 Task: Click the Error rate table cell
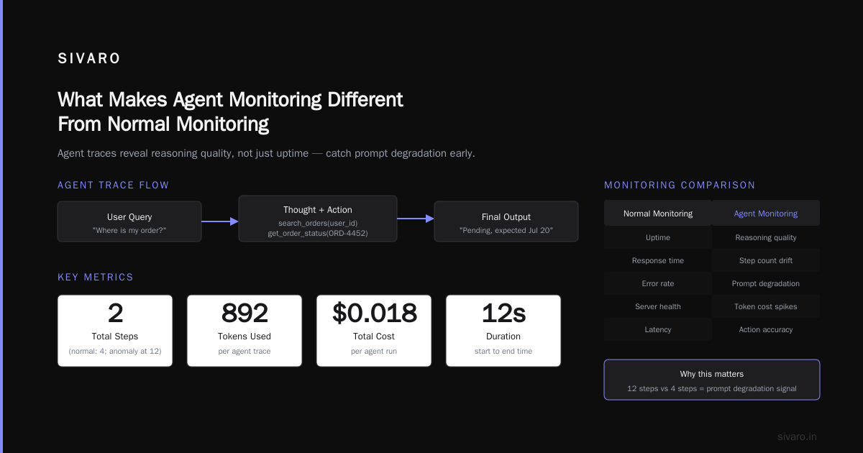(658, 283)
